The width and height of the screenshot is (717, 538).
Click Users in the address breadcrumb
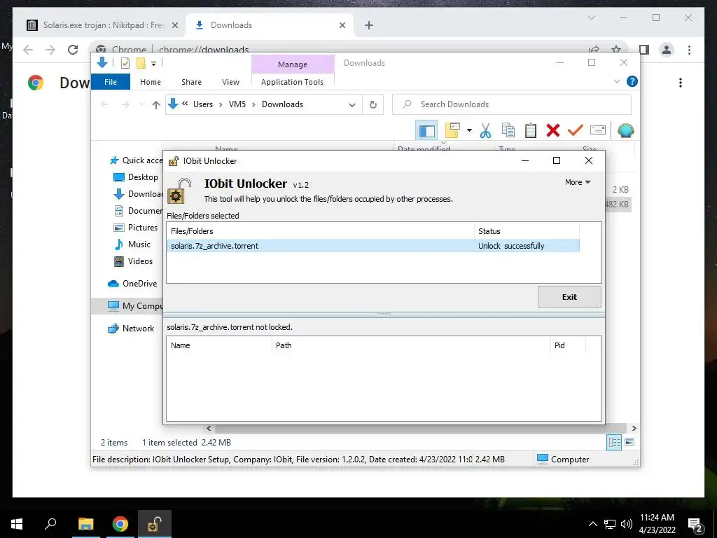203,104
